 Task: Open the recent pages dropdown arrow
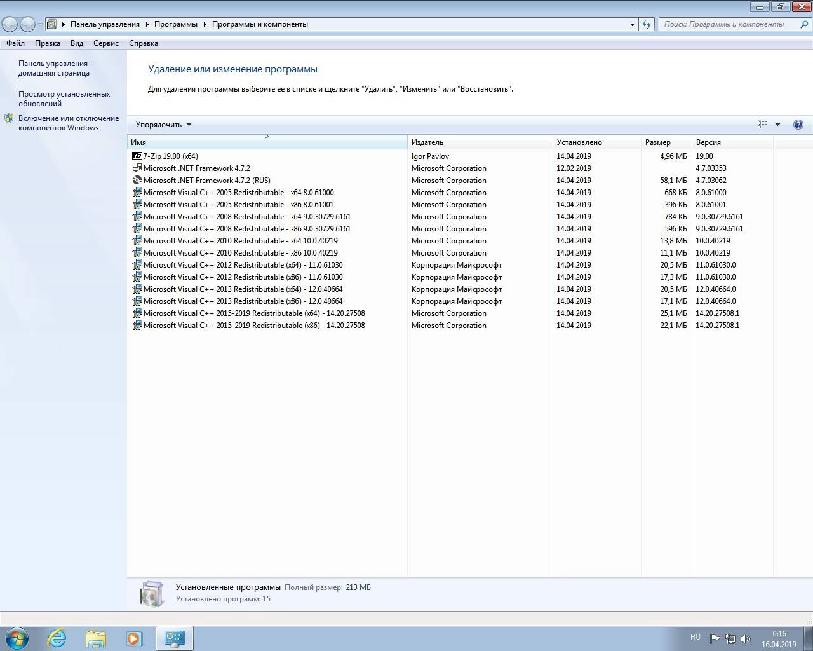coord(40,24)
